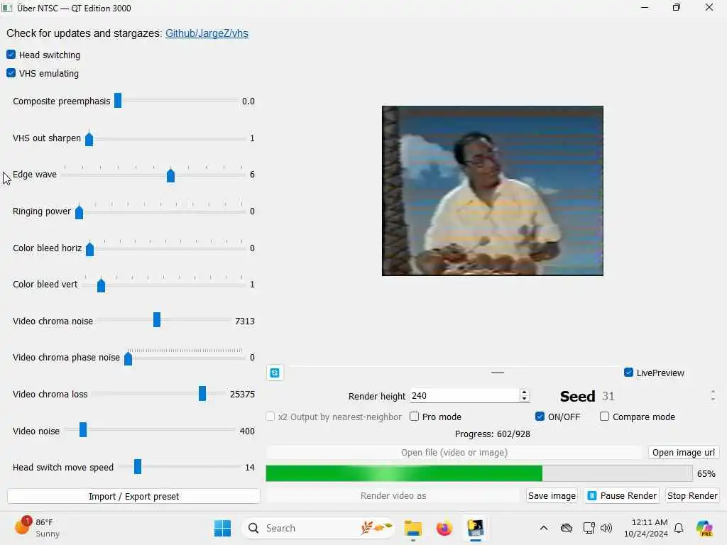Increase the Seed value with up arrow
The height and width of the screenshot is (545, 727).
tap(713, 392)
